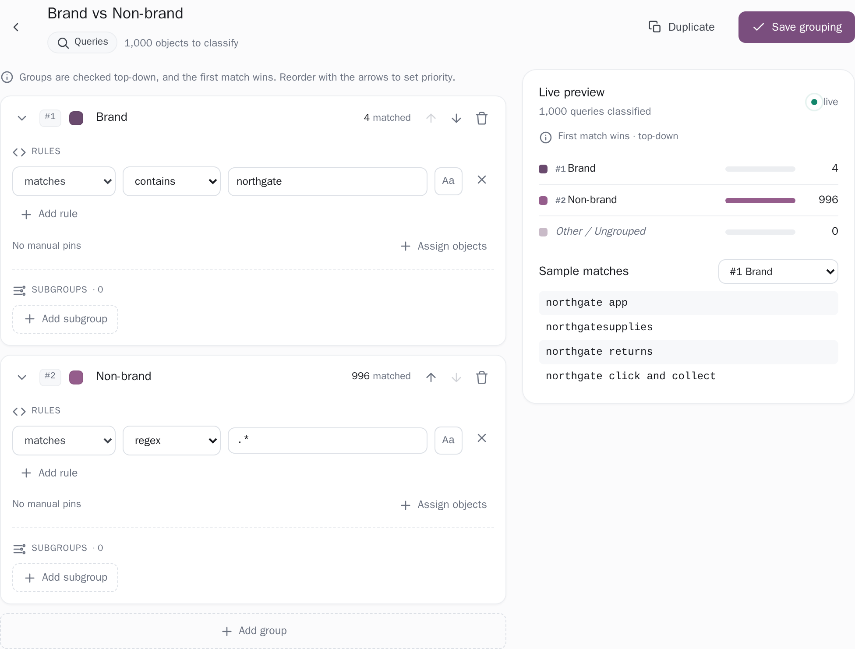
Task: Assign objects to the Non-brand group
Action: point(443,505)
